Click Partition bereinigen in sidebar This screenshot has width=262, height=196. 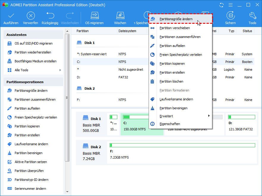28,153
